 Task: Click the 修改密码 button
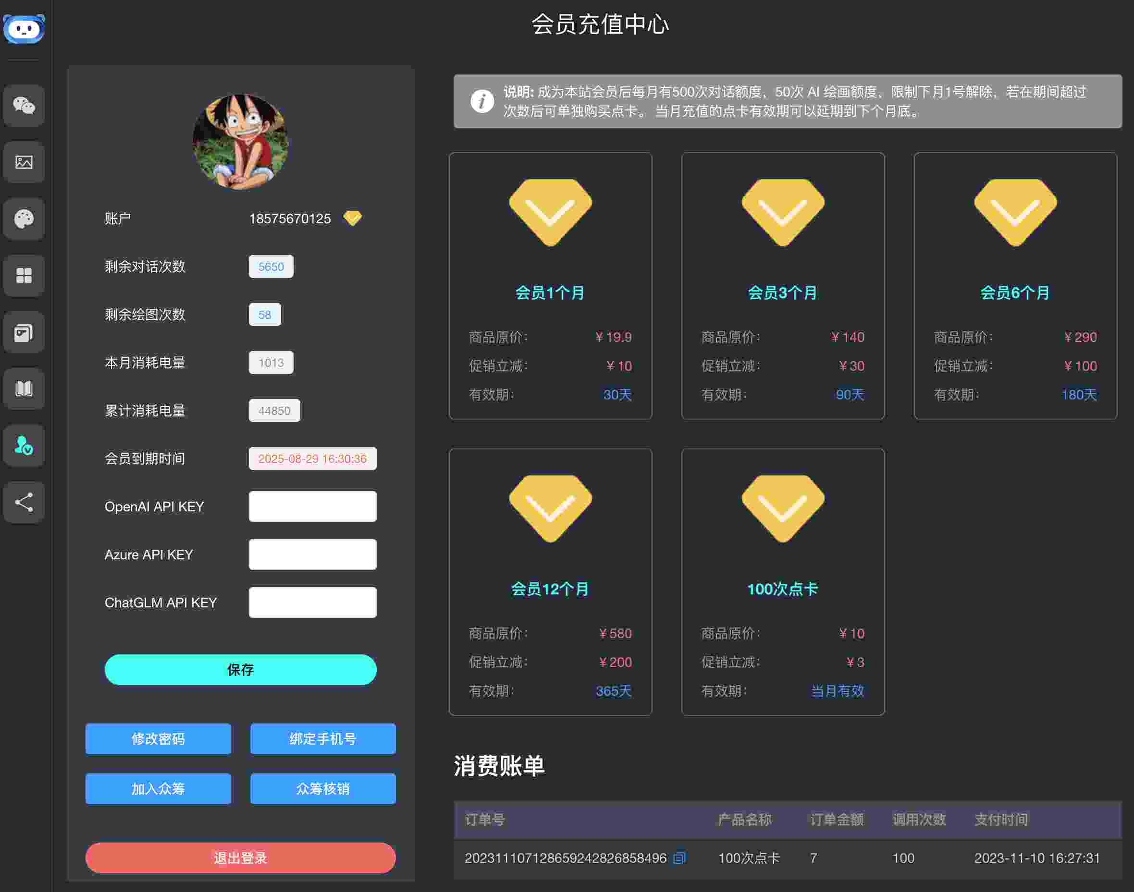coord(158,738)
